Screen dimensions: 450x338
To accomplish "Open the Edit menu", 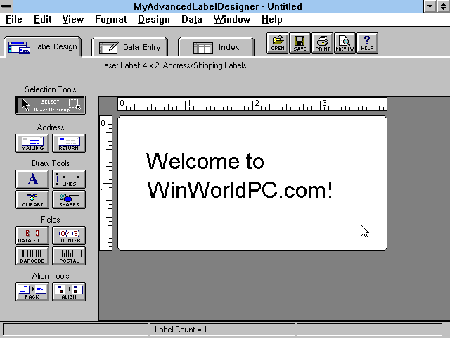I will coord(42,20).
